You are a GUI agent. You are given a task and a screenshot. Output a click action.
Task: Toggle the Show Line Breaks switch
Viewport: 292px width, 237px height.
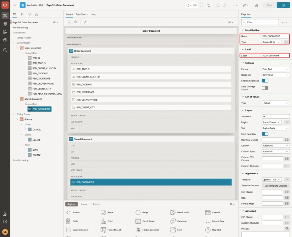tap(265, 81)
